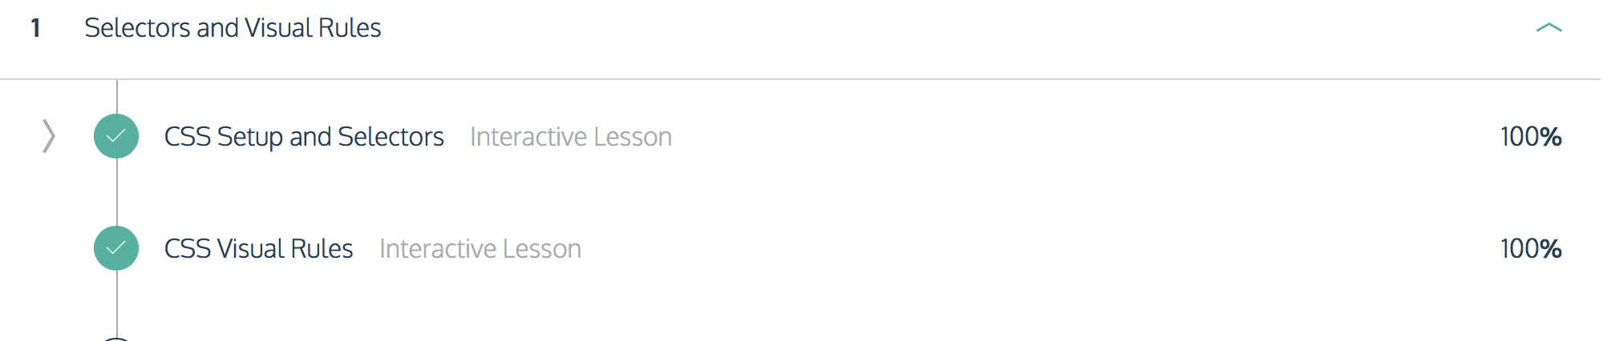Expand the arrow beside CSS Setup and Selectors

[x=49, y=136]
